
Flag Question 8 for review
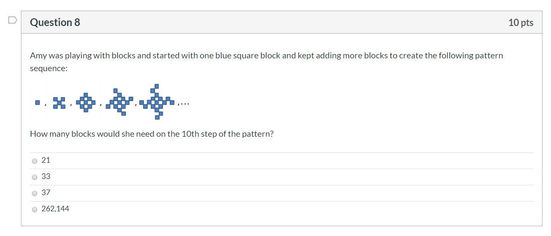tap(13, 20)
